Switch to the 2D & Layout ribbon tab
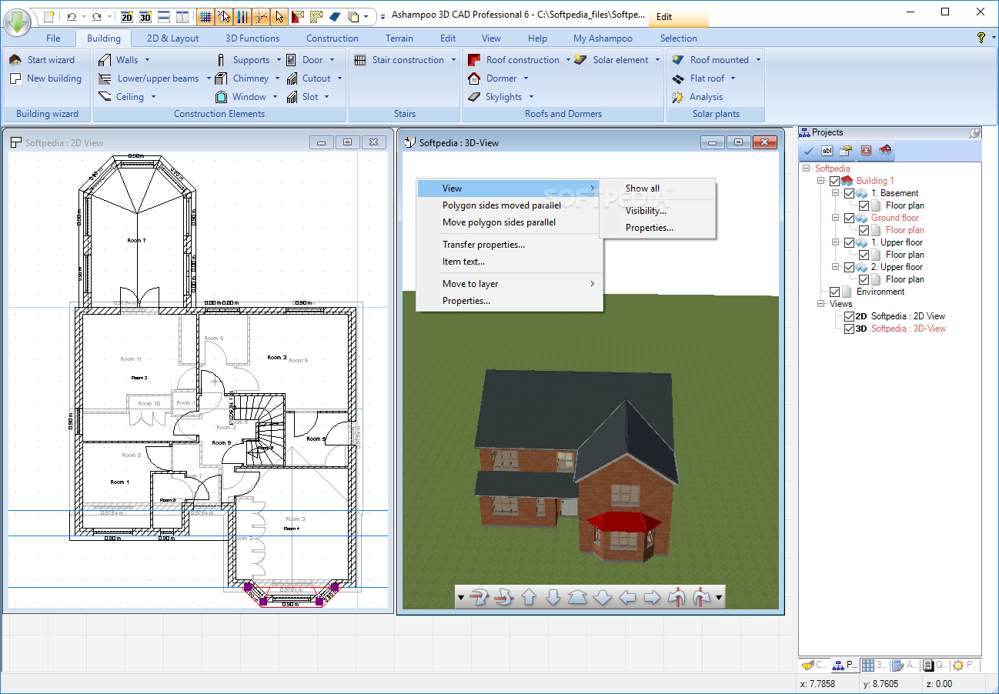Image resolution: width=999 pixels, height=694 pixels. (172, 38)
